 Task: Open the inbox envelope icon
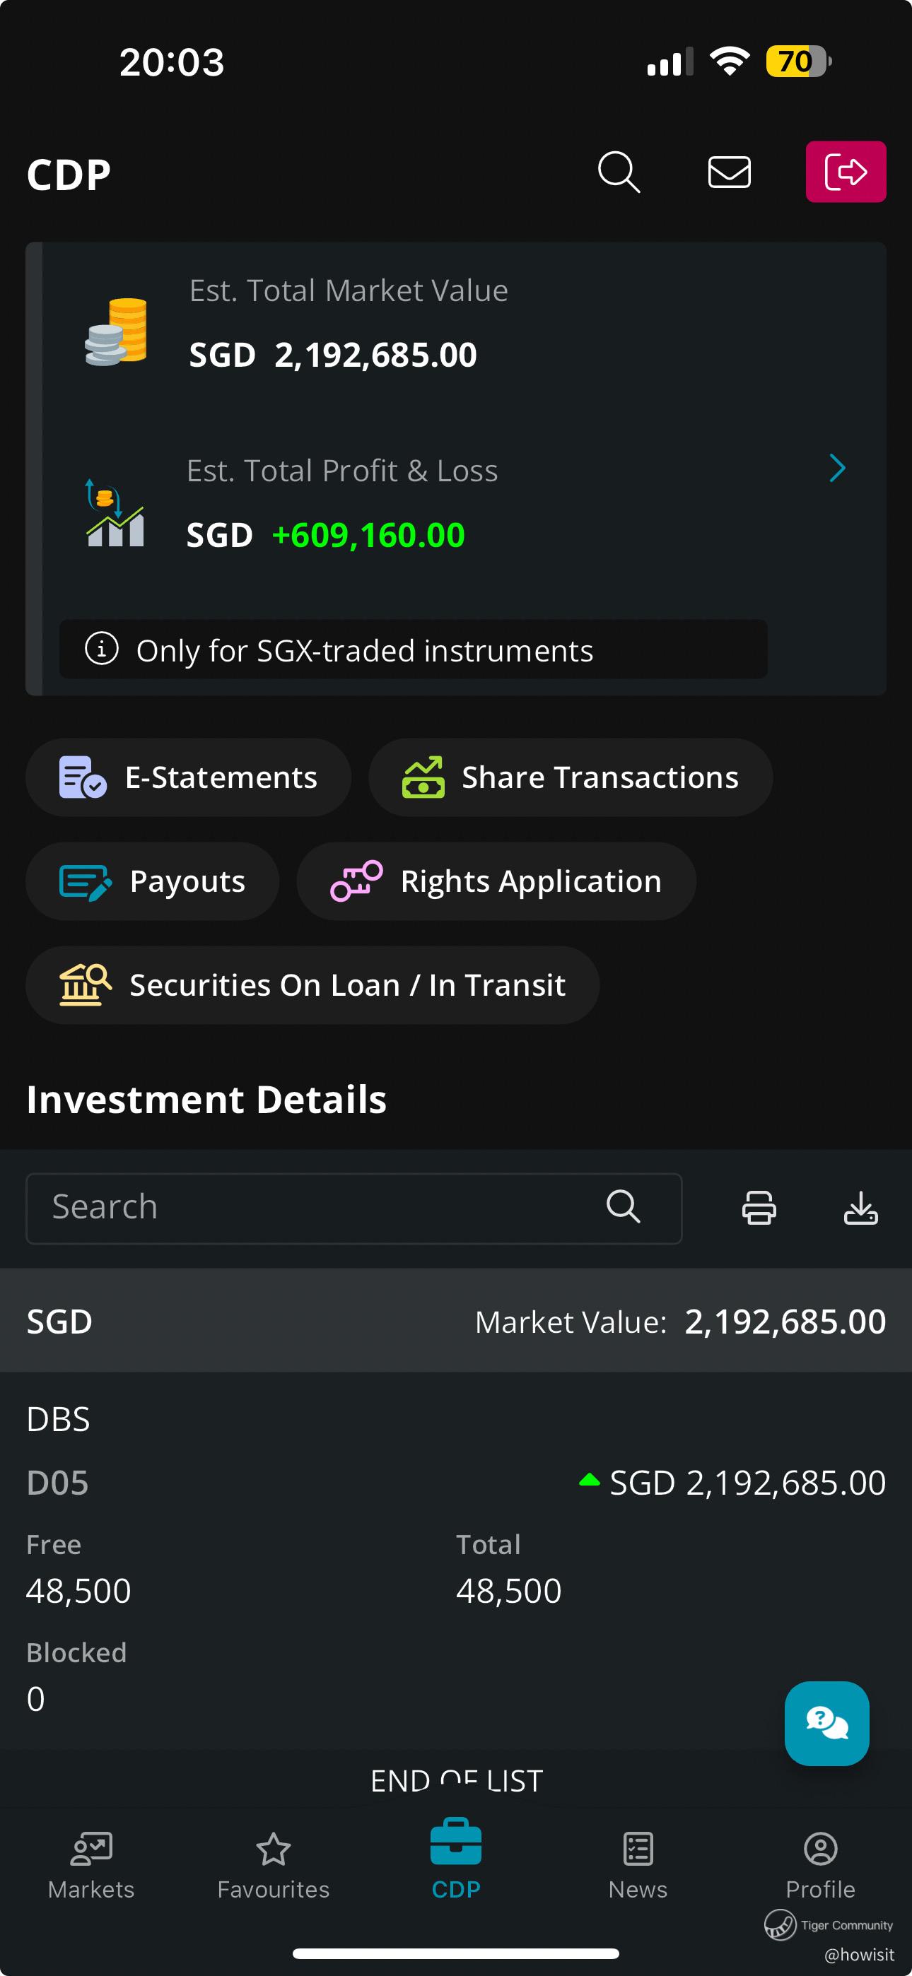click(728, 172)
